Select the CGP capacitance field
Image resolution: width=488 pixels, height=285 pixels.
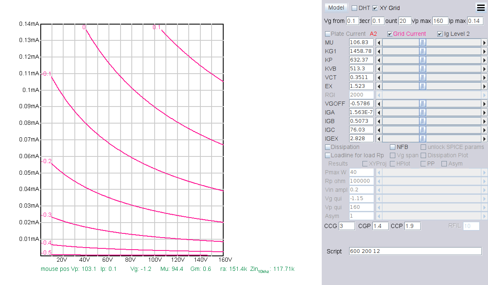click(380, 226)
